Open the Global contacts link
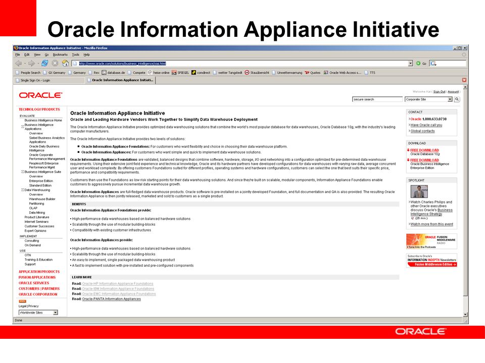The width and height of the screenshot is (485, 363). tap(422, 131)
